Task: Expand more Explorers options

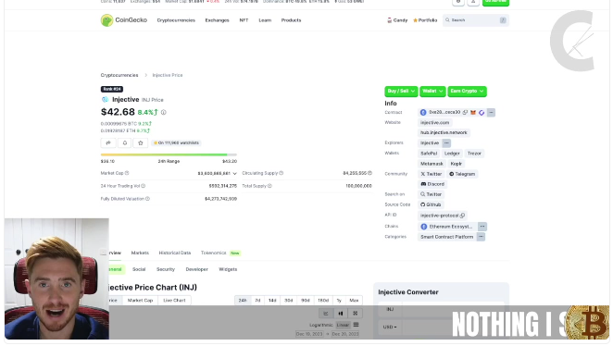Action: (446, 142)
